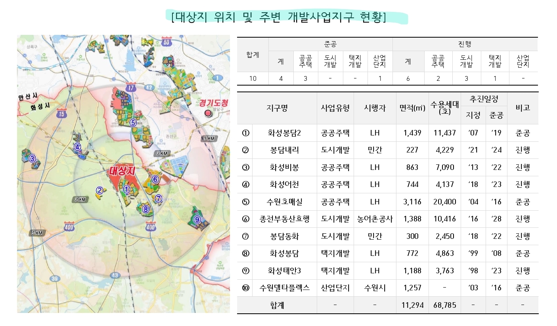Click route 42 shield on map
The width and height of the screenshot is (557, 326).
149,87
